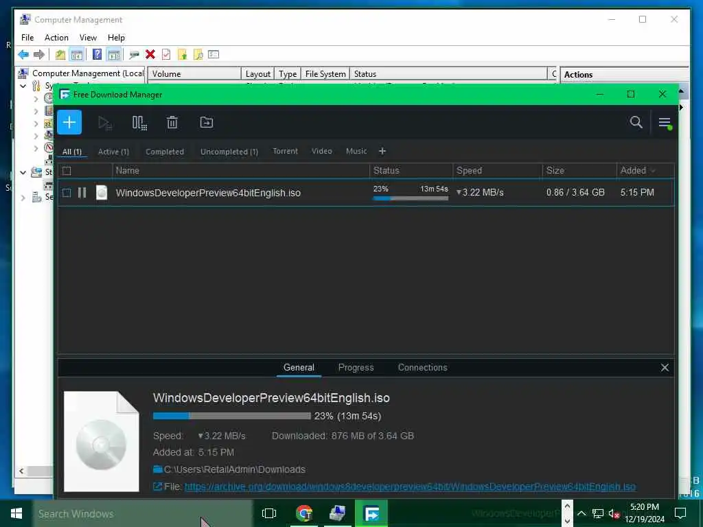Click the checkmark document icon in Computer Management toolbar

[166, 55]
